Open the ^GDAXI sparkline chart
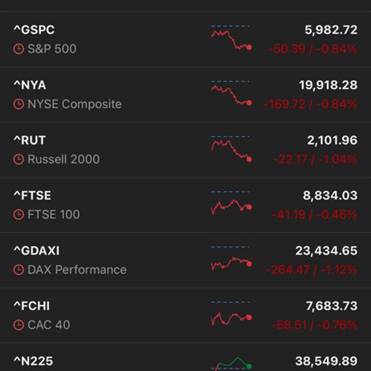This screenshot has height=371, width=371. [231, 258]
